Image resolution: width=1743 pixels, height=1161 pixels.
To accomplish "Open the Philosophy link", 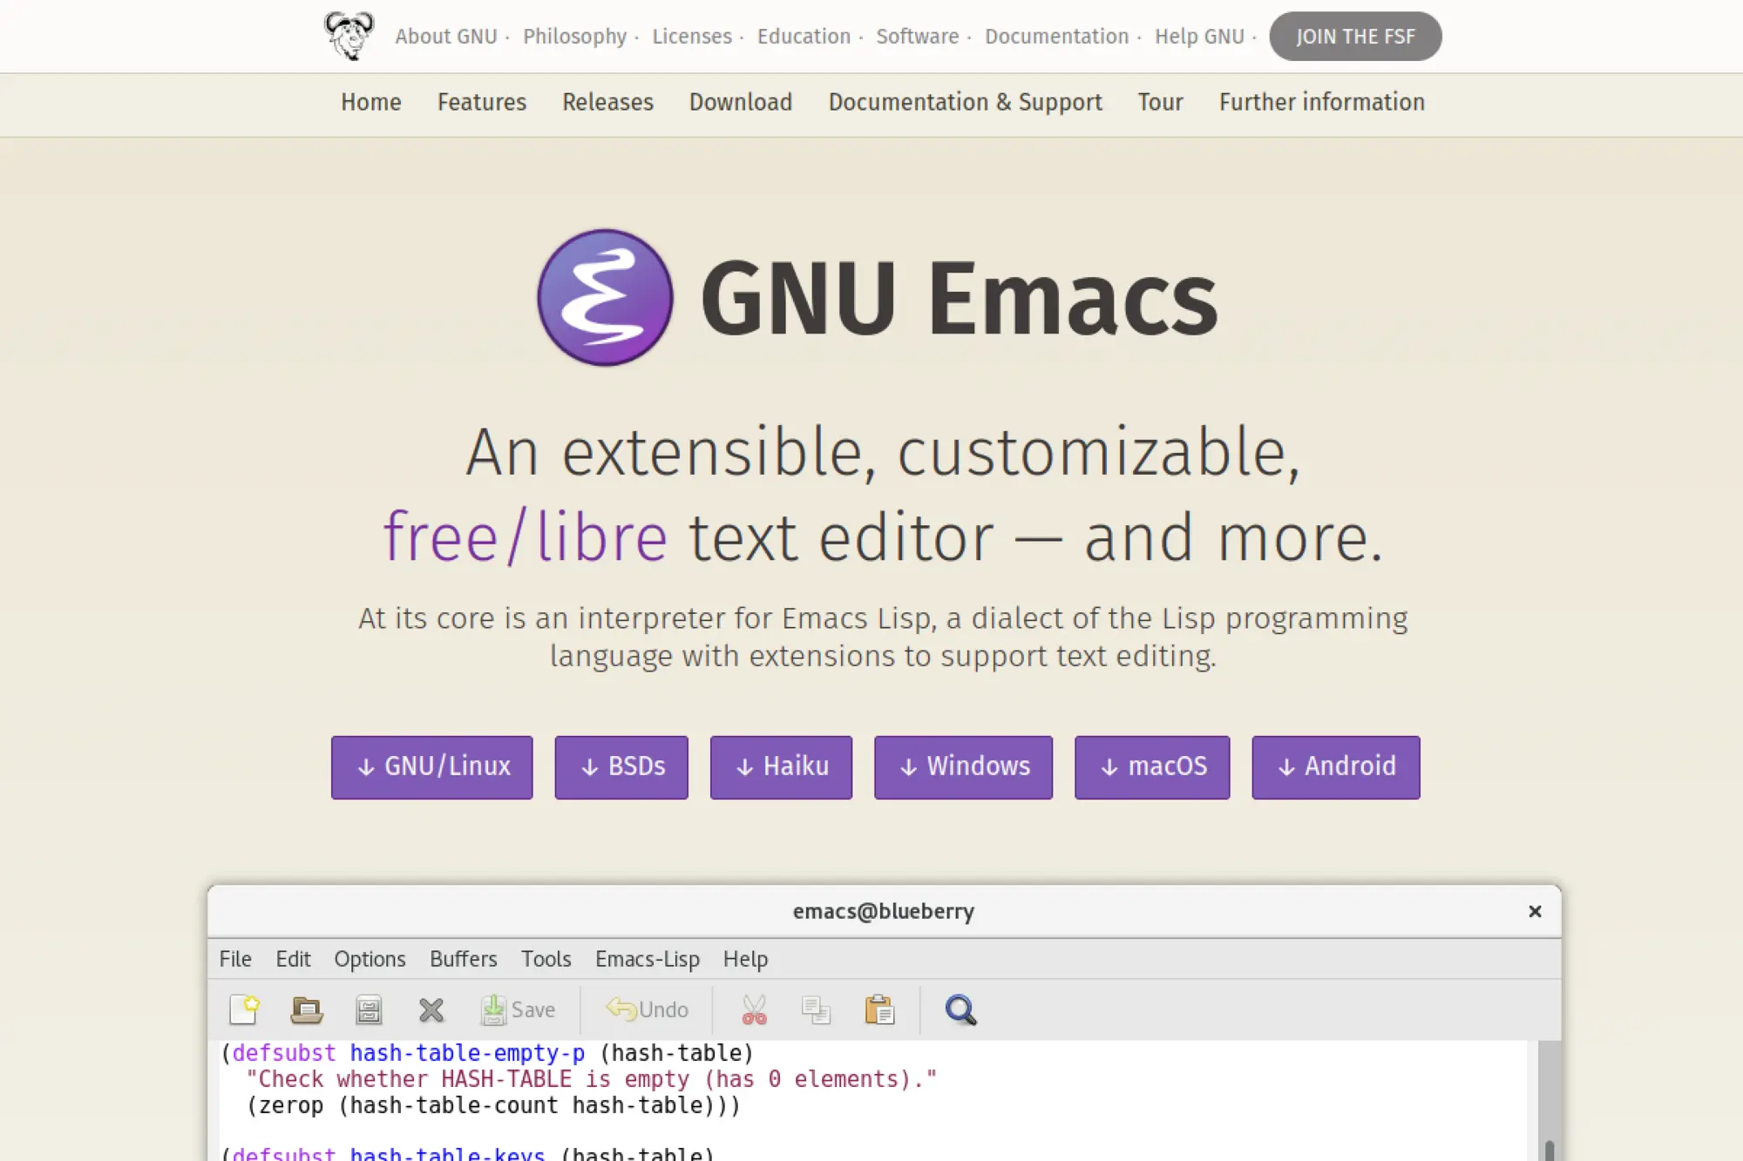I will (575, 36).
